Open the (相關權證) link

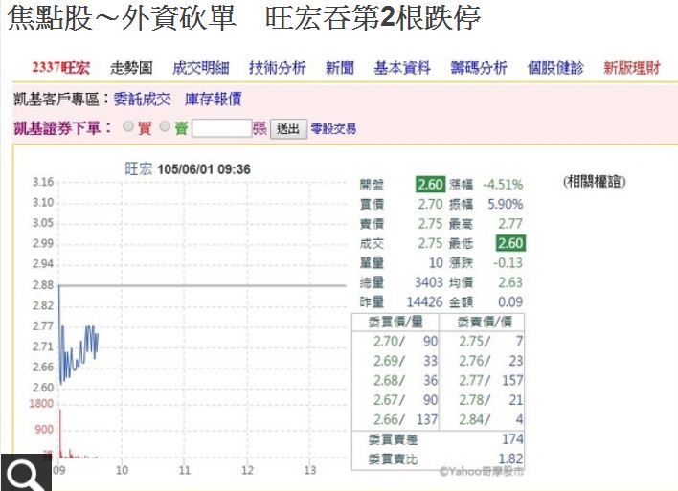tap(595, 182)
